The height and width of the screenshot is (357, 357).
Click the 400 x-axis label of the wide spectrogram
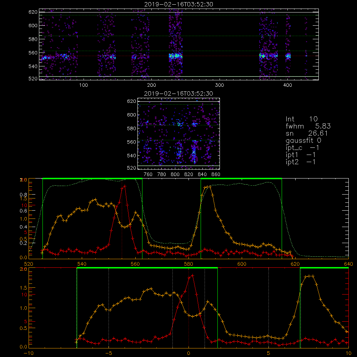coord(287,85)
